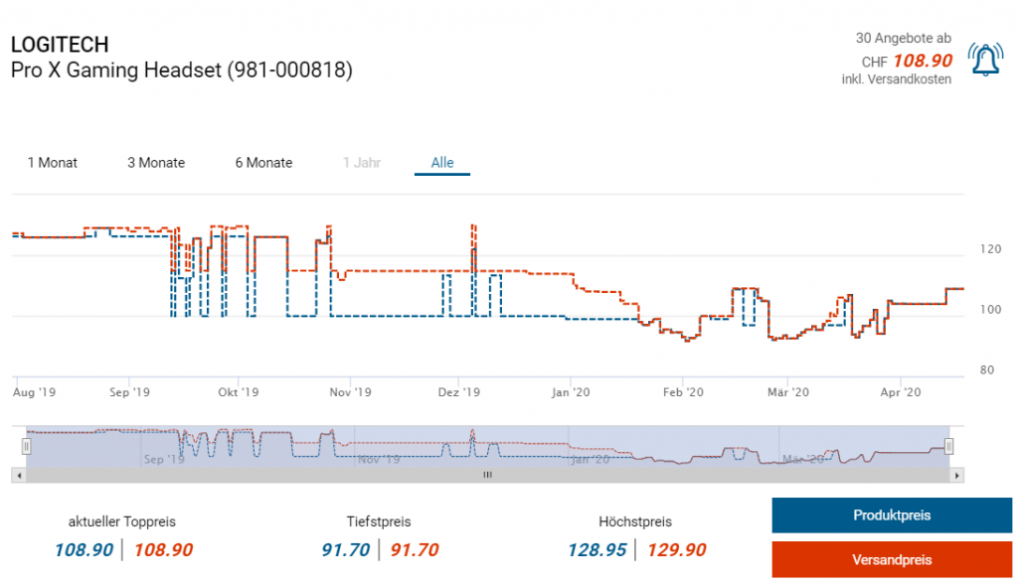Screen dimensions: 1018x586
Task: Click the scrollbar thumb grip in the center
Action: (x=487, y=476)
